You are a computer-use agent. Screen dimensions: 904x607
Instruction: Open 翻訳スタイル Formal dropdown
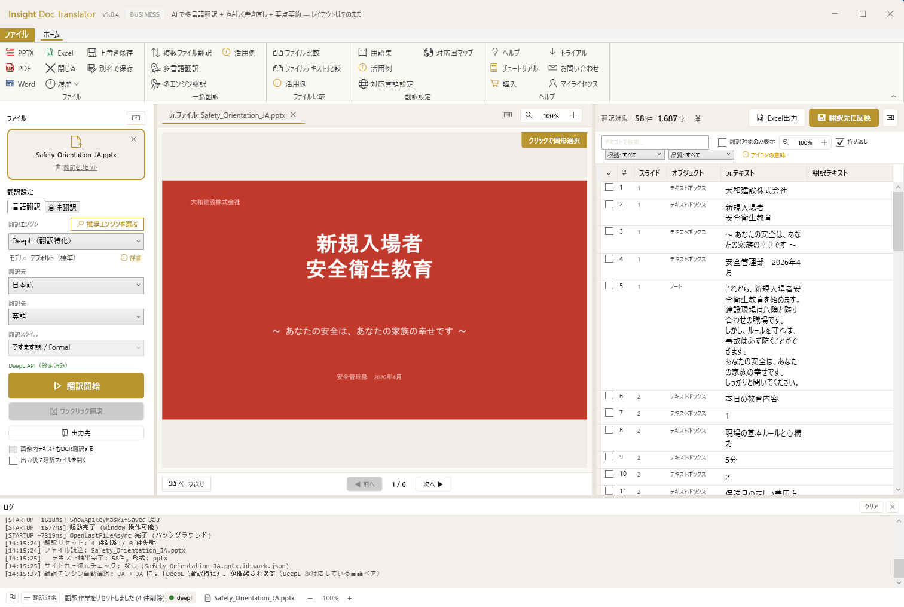point(77,347)
